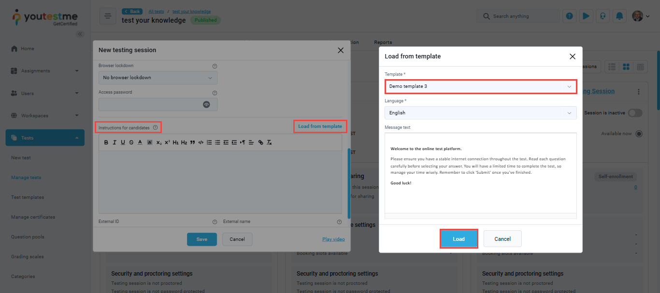The width and height of the screenshot is (660, 293).
Task: Open session card three-dot menu
Action: tap(639, 92)
